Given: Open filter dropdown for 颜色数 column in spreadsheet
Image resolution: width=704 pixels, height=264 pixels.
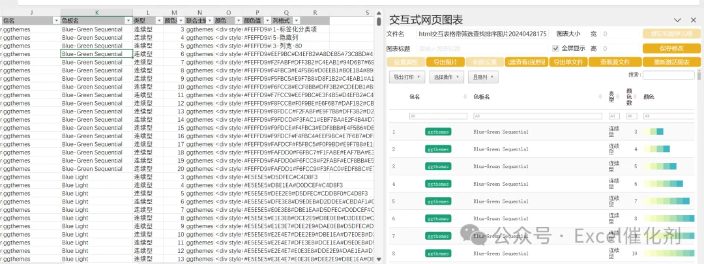Looking at the screenshot, I should (181, 21).
